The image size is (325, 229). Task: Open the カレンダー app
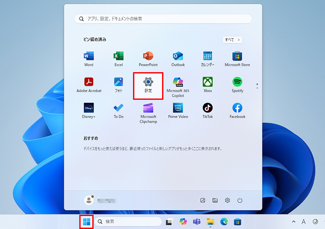(x=208, y=59)
